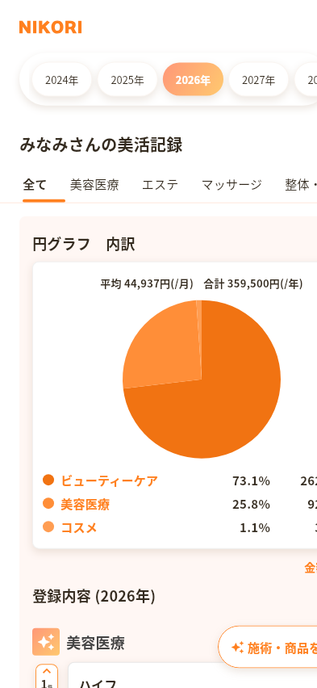
Task: Open the コスメ legend link
Action: pos(79,527)
